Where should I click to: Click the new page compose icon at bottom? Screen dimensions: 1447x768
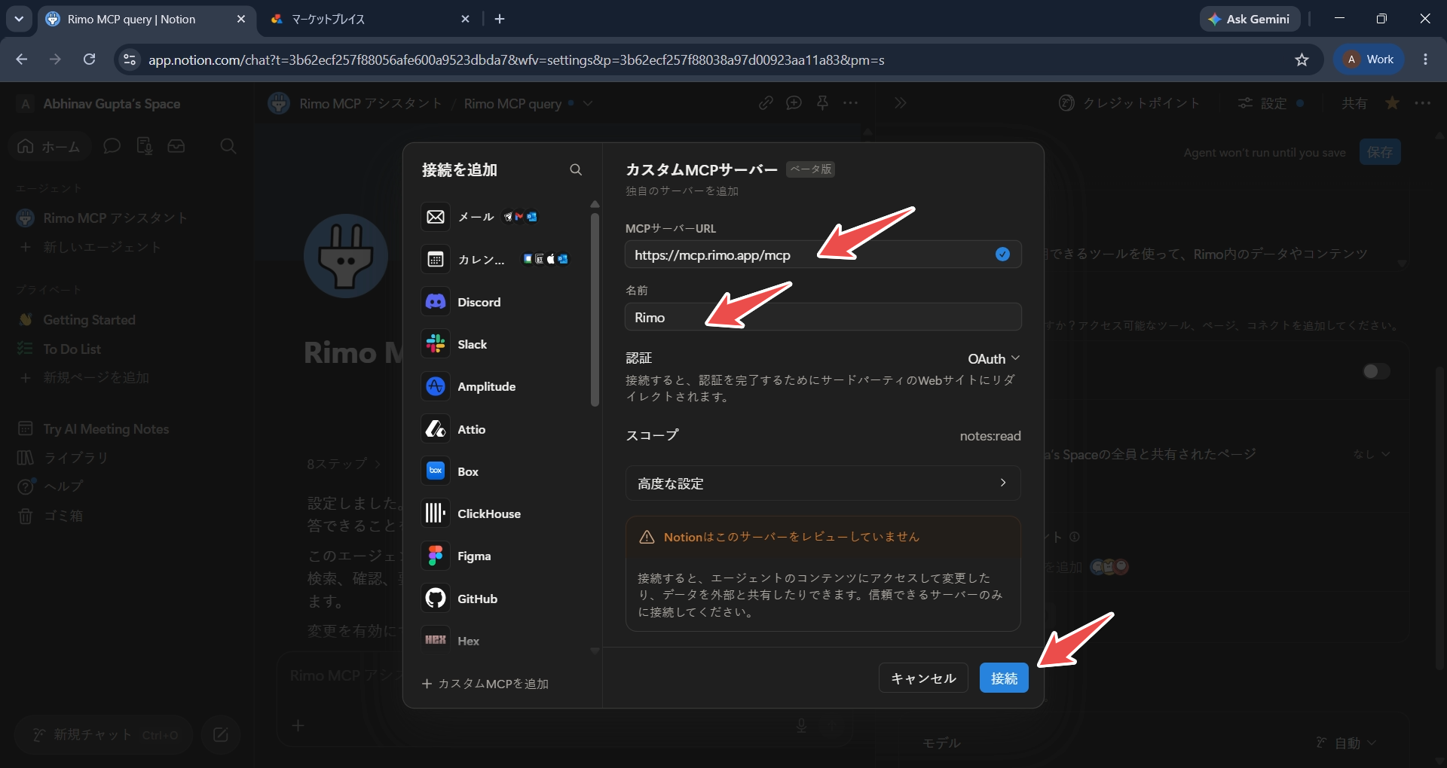[221, 735]
